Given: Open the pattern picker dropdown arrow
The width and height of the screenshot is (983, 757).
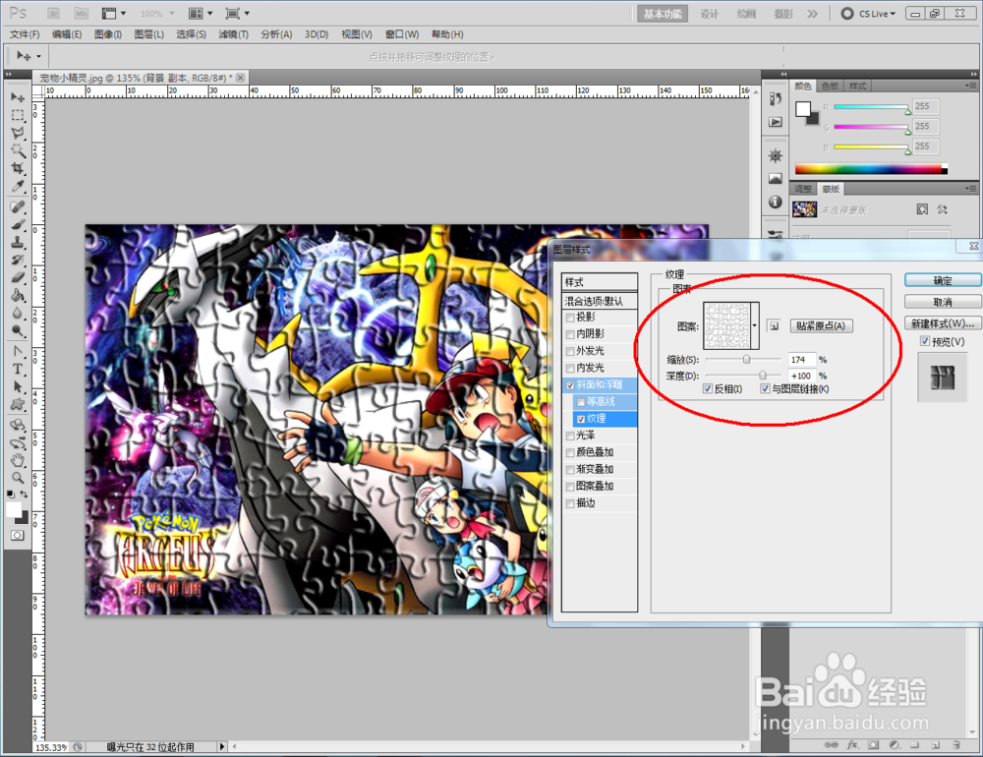Looking at the screenshot, I should tap(755, 325).
